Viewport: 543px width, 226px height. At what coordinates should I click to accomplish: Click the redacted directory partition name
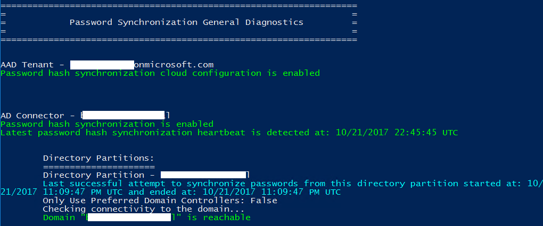[203, 175]
